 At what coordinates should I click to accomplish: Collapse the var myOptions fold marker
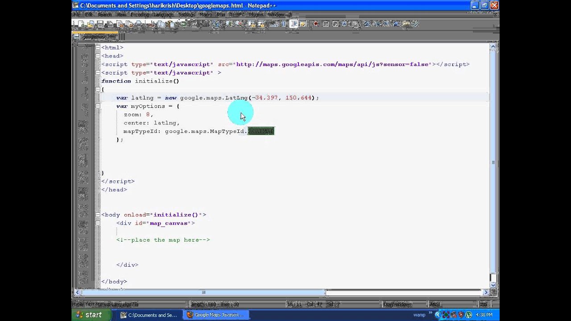[x=98, y=106]
